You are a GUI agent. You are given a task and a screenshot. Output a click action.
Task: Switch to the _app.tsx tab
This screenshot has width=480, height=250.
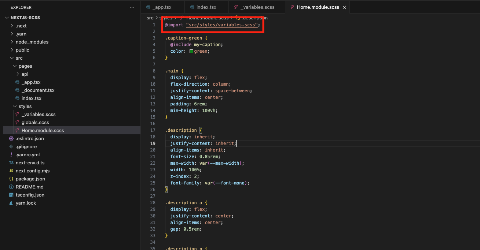162,7
